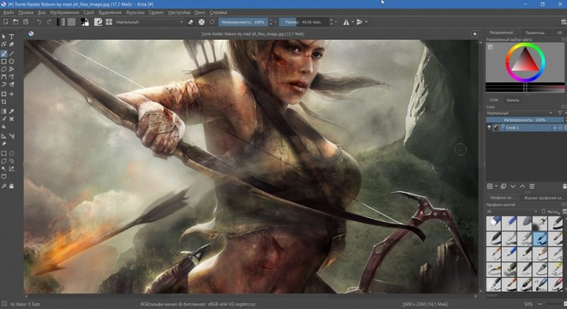The width and height of the screenshot is (567, 309).
Task: Open the Правка menu
Action: 26,12
